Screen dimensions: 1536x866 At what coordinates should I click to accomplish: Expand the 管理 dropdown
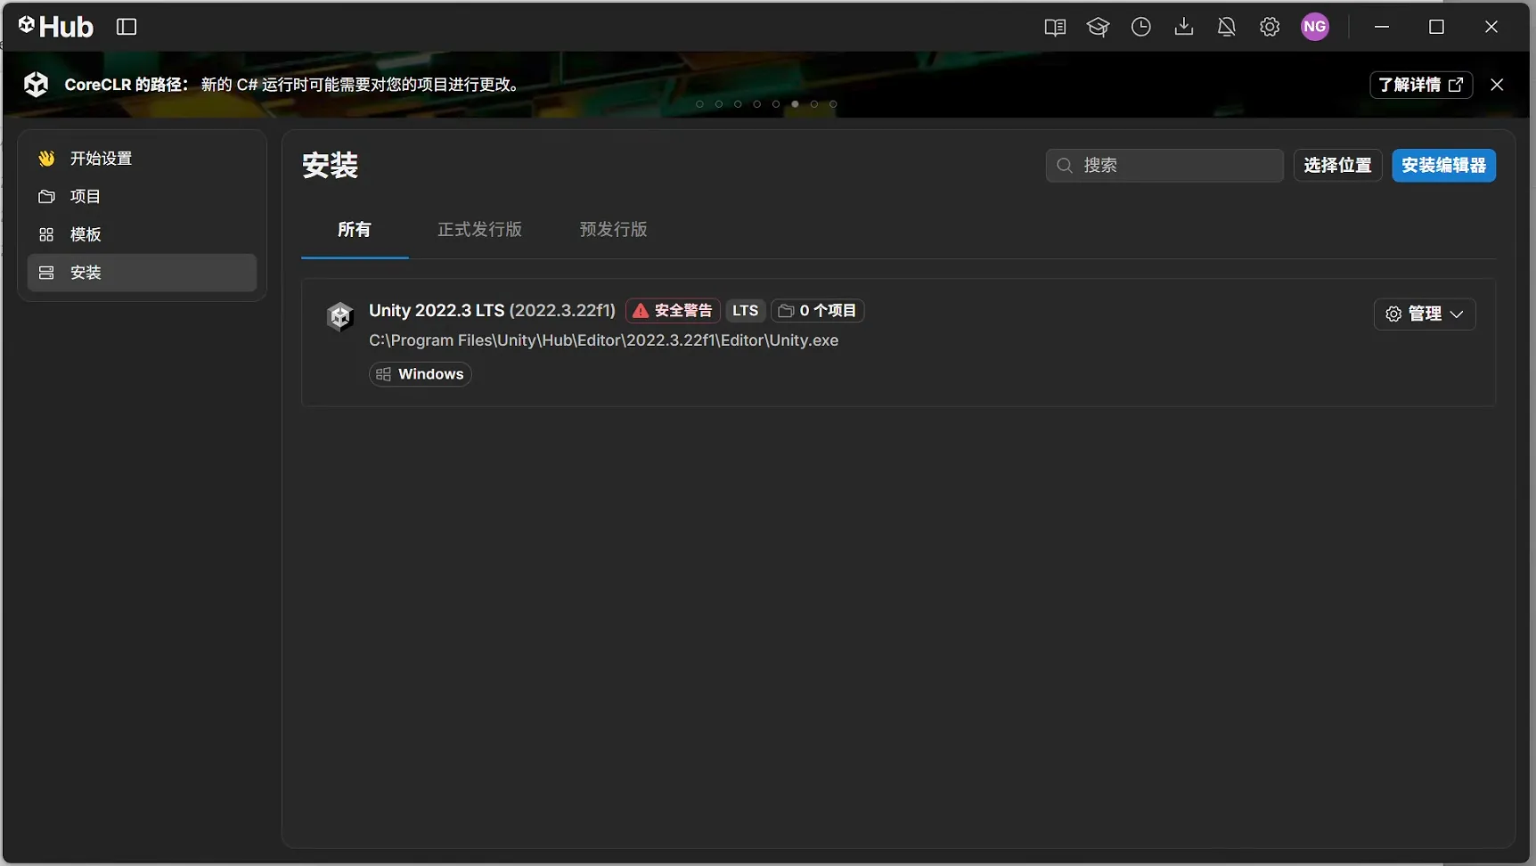pyautogui.click(x=1424, y=314)
